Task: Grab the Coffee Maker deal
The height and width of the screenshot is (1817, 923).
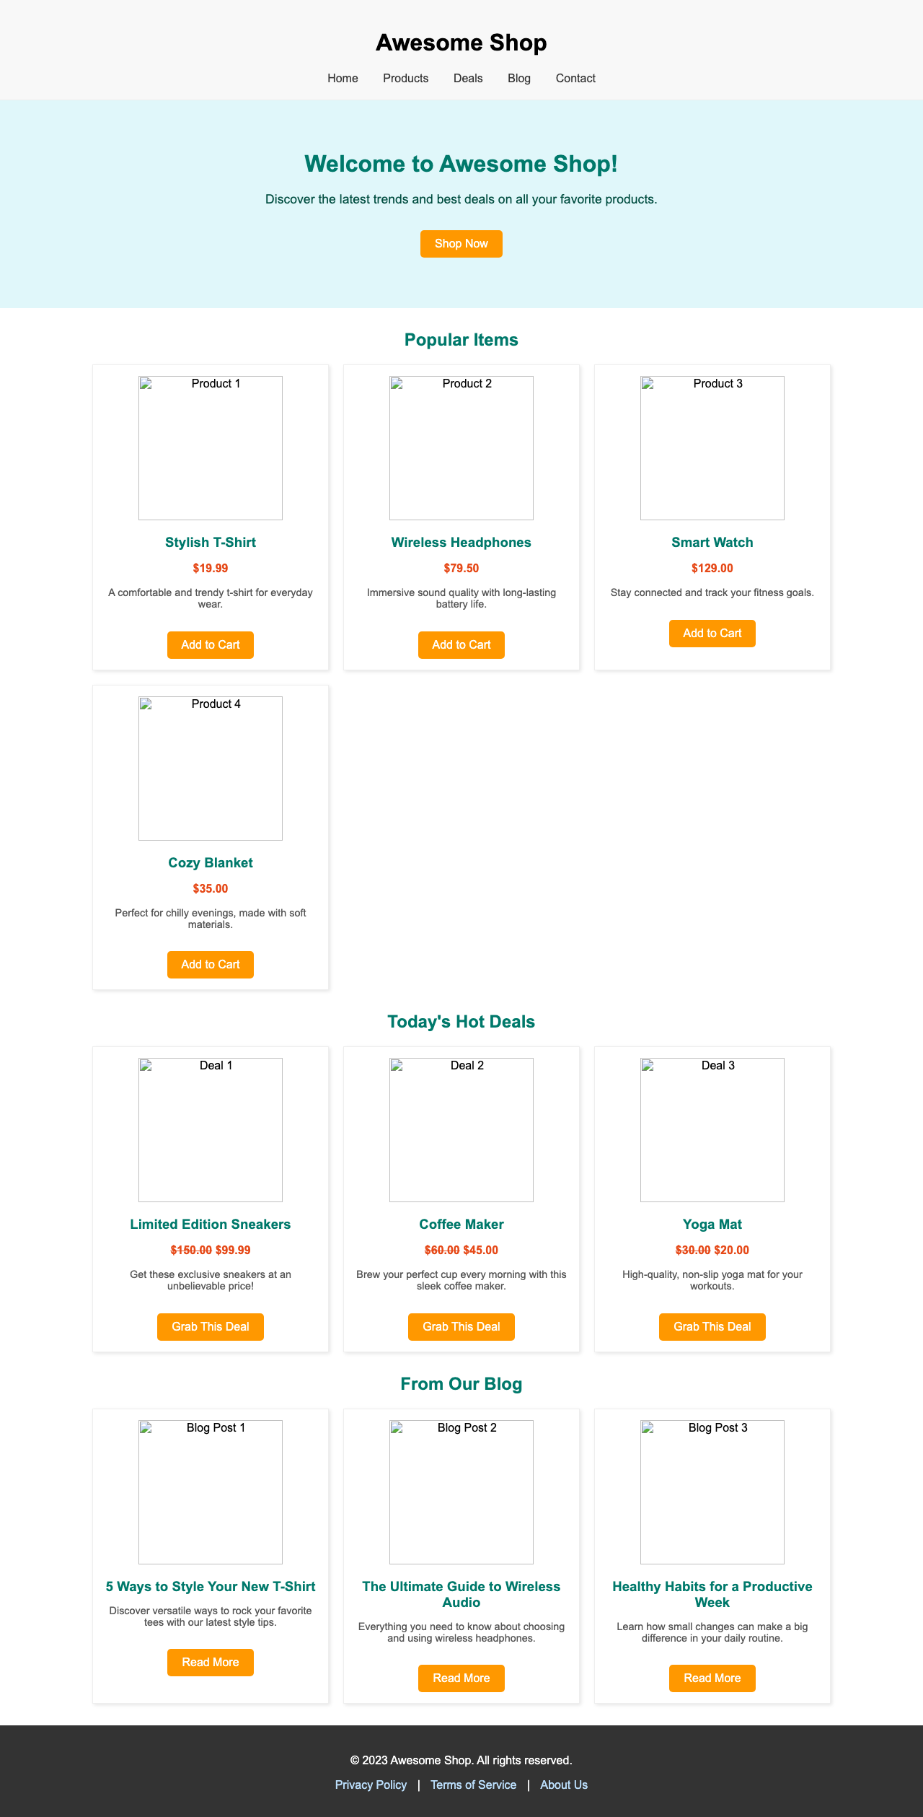Action: click(461, 1326)
